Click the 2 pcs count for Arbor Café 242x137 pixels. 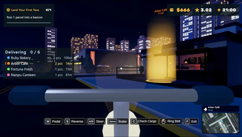[x=59, y=64]
